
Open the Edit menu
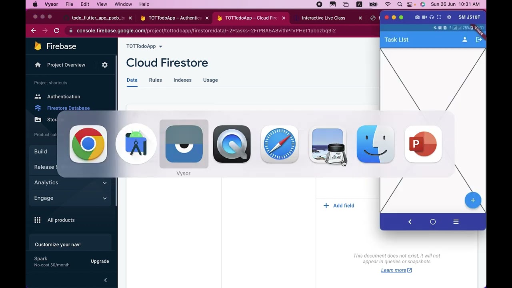pyautogui.click(x=85, y=4)
